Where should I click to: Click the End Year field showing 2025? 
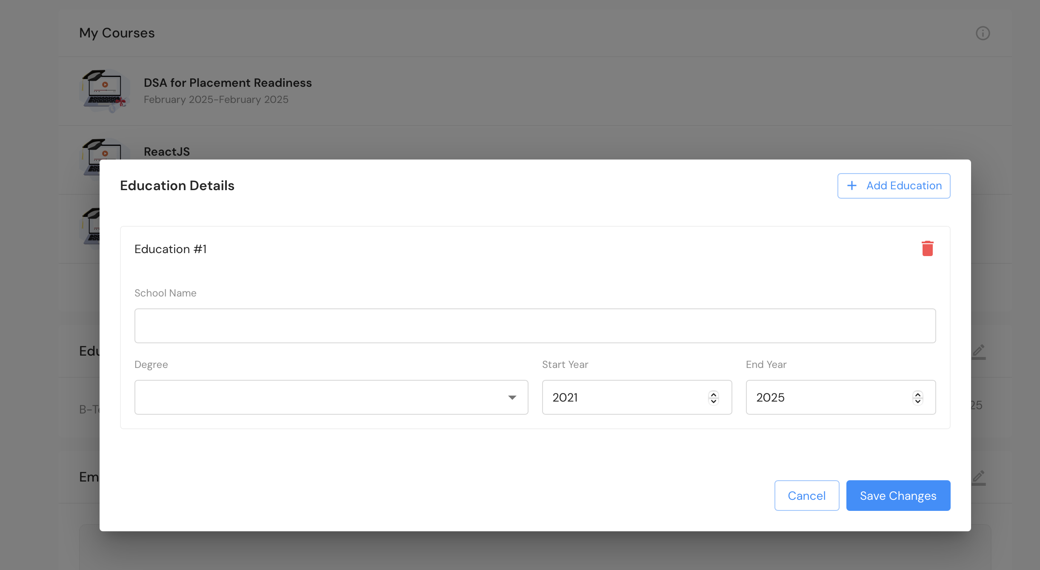[x=826, y=397]
